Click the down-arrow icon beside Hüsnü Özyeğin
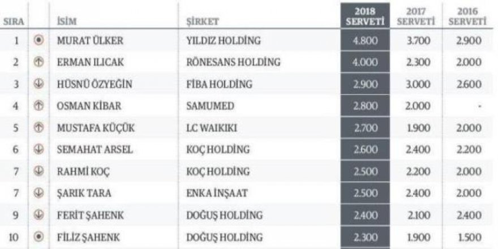 click(38, 84)
